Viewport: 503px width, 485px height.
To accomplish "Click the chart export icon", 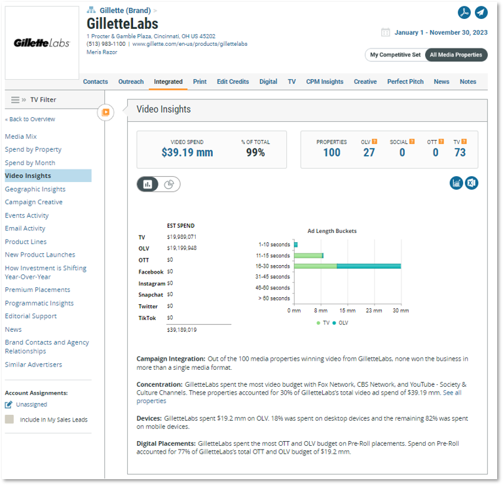I will pyautogui.click(x=456, y=183).
